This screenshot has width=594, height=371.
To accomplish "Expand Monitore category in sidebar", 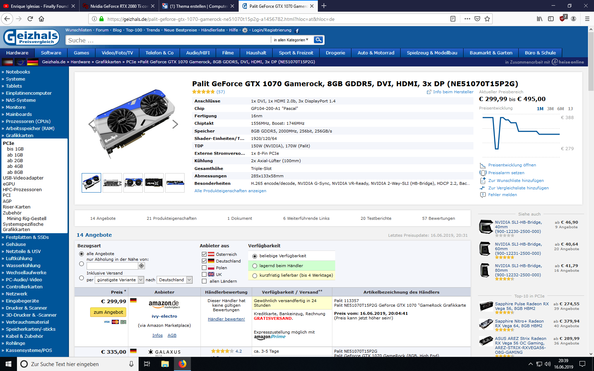I will pos(16,107).
